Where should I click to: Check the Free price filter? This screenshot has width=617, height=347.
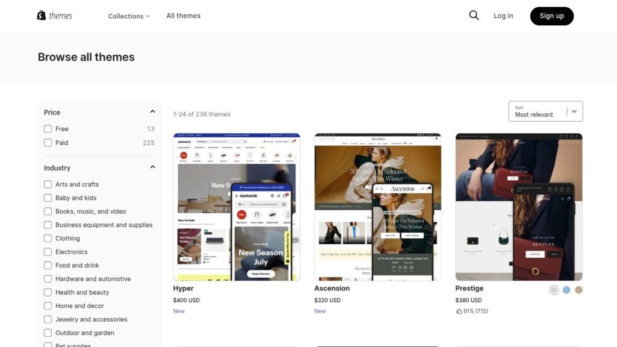(x=48, y=128)
